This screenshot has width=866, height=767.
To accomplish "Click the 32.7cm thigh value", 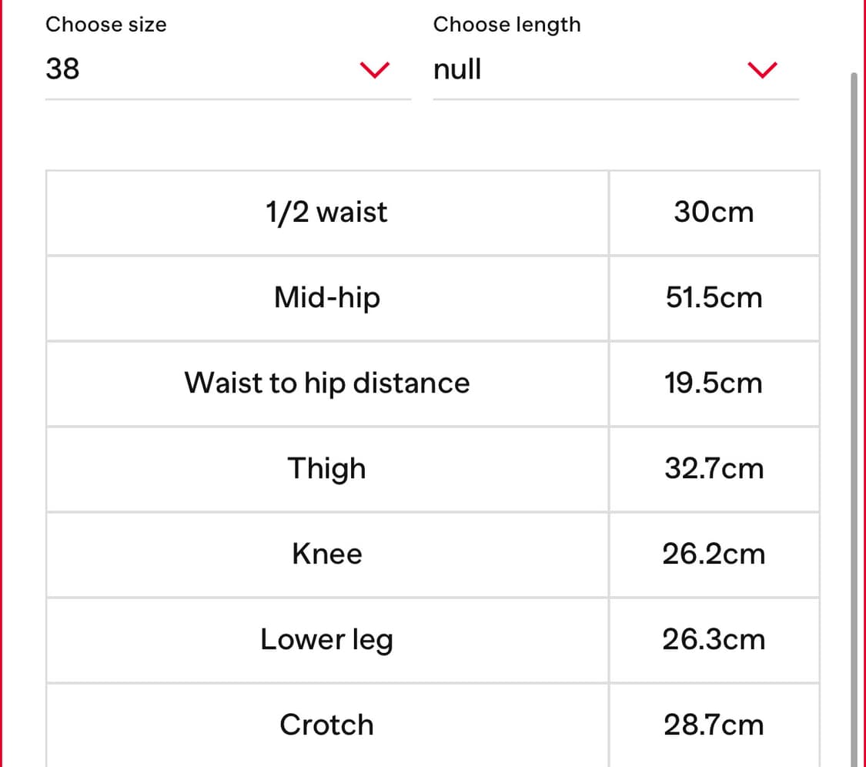I will point(714,469).
